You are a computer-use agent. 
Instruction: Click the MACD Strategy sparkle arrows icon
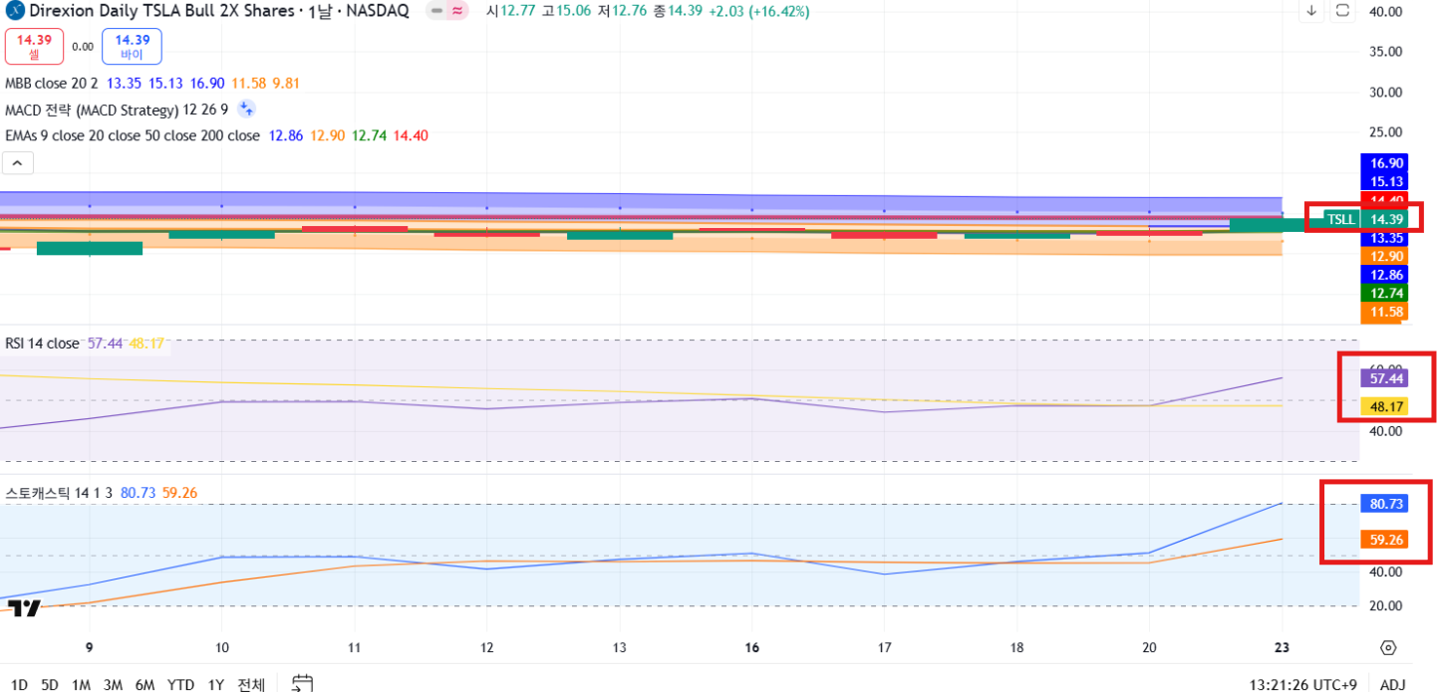(x=247, y=110)
